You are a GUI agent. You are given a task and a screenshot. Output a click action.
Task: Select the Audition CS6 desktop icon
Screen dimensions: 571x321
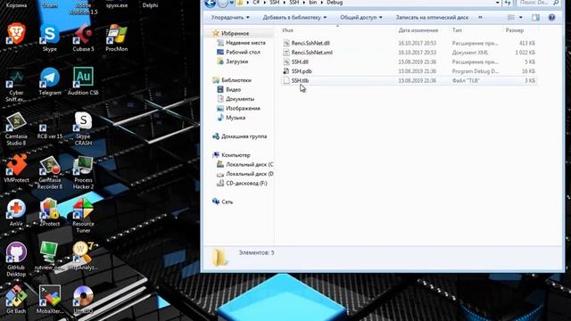[83, 81]
